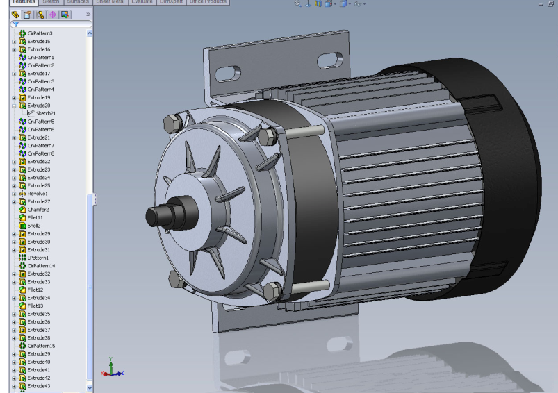Select Zoom to Area magnifier icon
The image size is (558, 393).
298,3
